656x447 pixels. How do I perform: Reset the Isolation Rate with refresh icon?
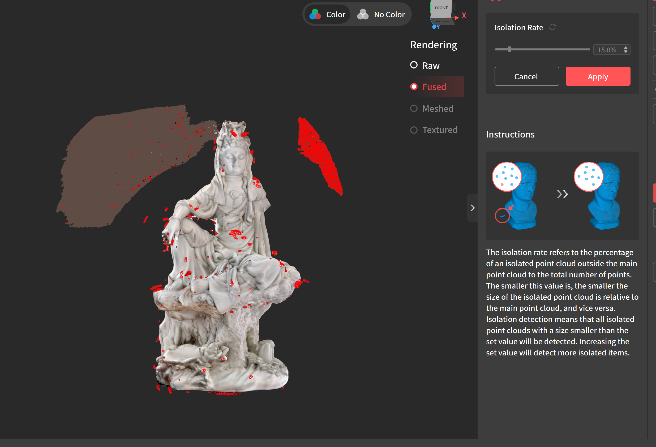coord(552,27)
